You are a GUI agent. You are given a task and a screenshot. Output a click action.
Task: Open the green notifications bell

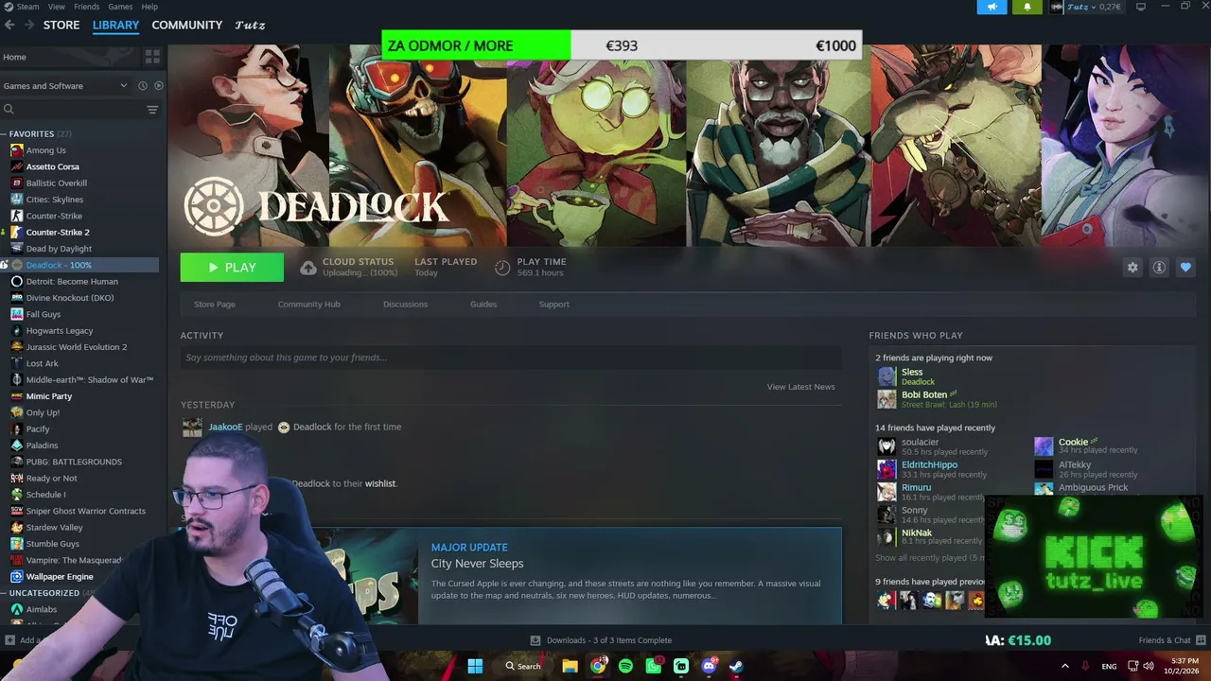click(x=1027, y=7)
